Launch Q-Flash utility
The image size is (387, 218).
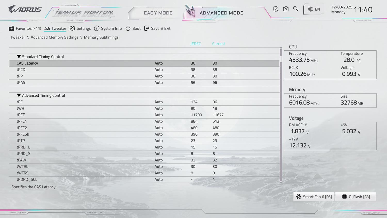point(356,197)
